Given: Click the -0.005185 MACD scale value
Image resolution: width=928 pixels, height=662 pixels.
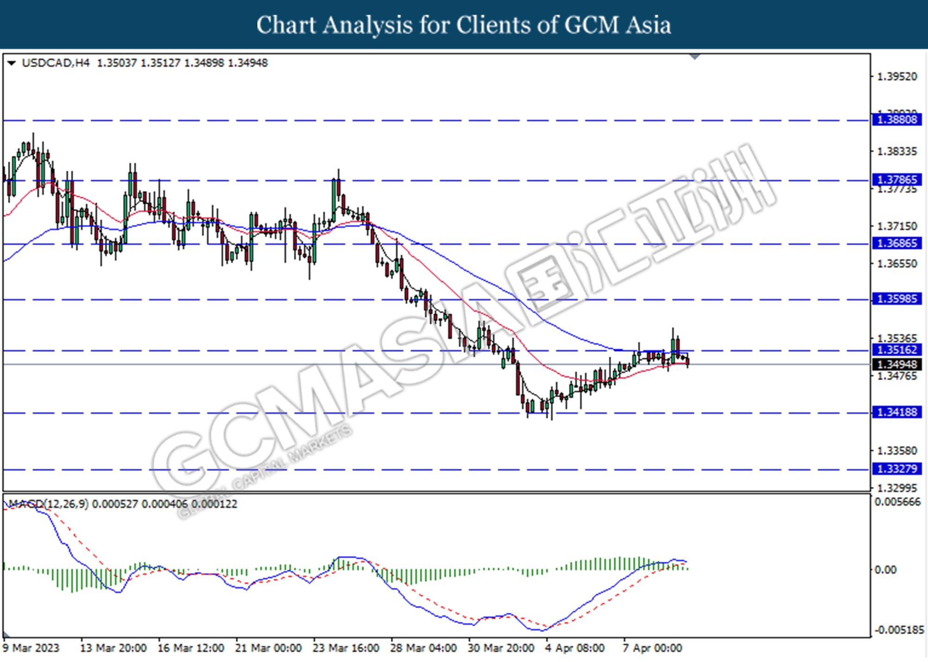Looking at the screenshot, I should [x=899, y=630].
